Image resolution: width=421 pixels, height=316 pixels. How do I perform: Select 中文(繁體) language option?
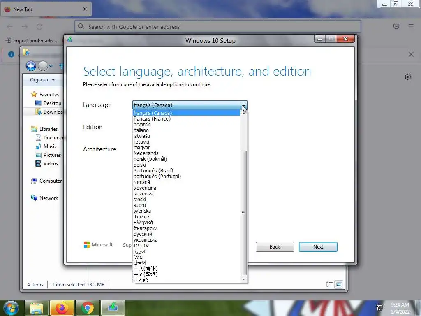click(187, 274)
